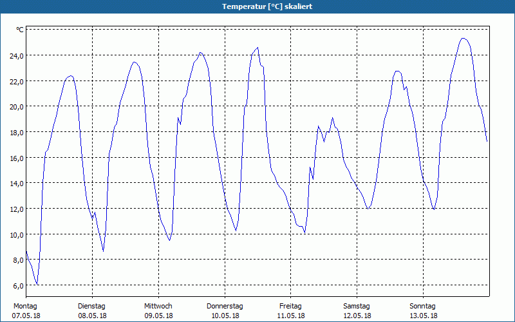Click the temperature peak on Donnerstag
This screenshot has width=515, height=322.
point(257,48)
